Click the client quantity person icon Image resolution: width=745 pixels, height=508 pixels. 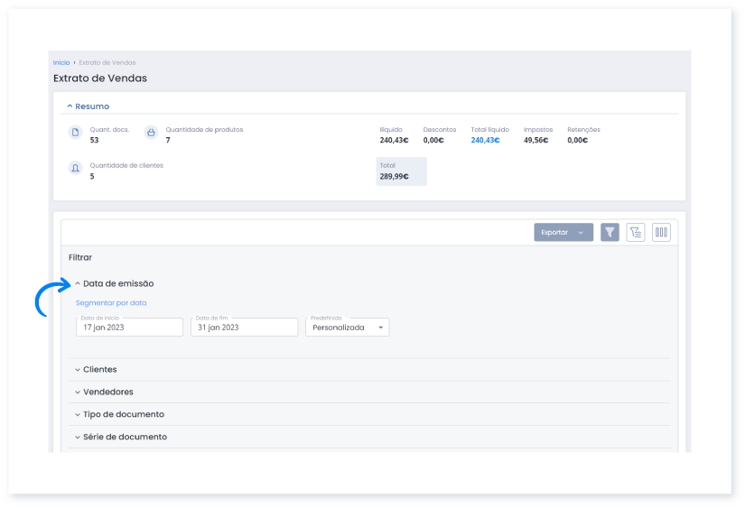point(76,169)
